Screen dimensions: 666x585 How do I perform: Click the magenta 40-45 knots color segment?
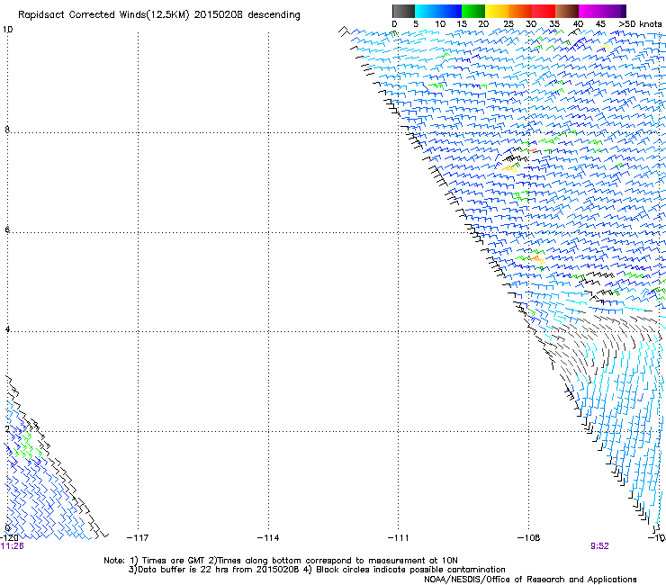pyautogui.click(x=590, y=11)
